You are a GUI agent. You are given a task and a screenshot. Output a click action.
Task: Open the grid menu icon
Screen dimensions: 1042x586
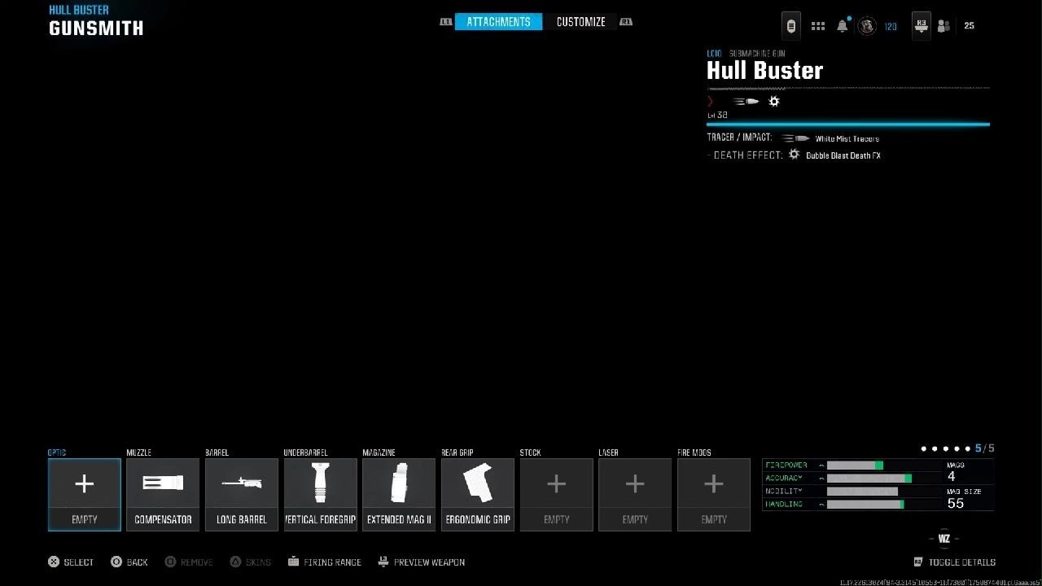(x=818, y=26)
